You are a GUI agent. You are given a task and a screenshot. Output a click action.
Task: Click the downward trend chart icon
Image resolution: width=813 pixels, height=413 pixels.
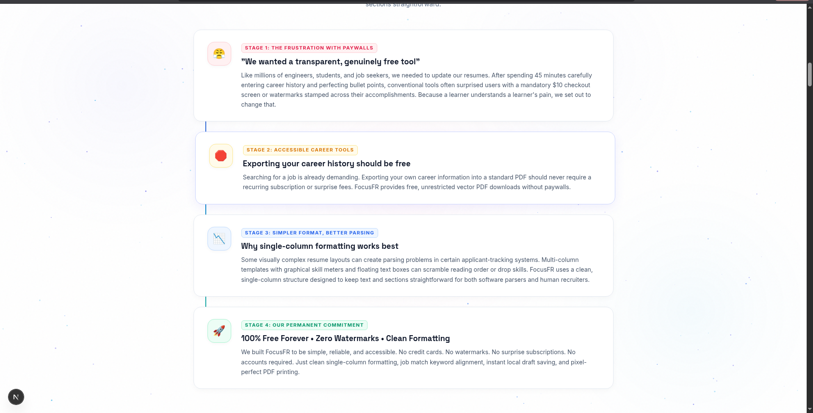(219, 239)
